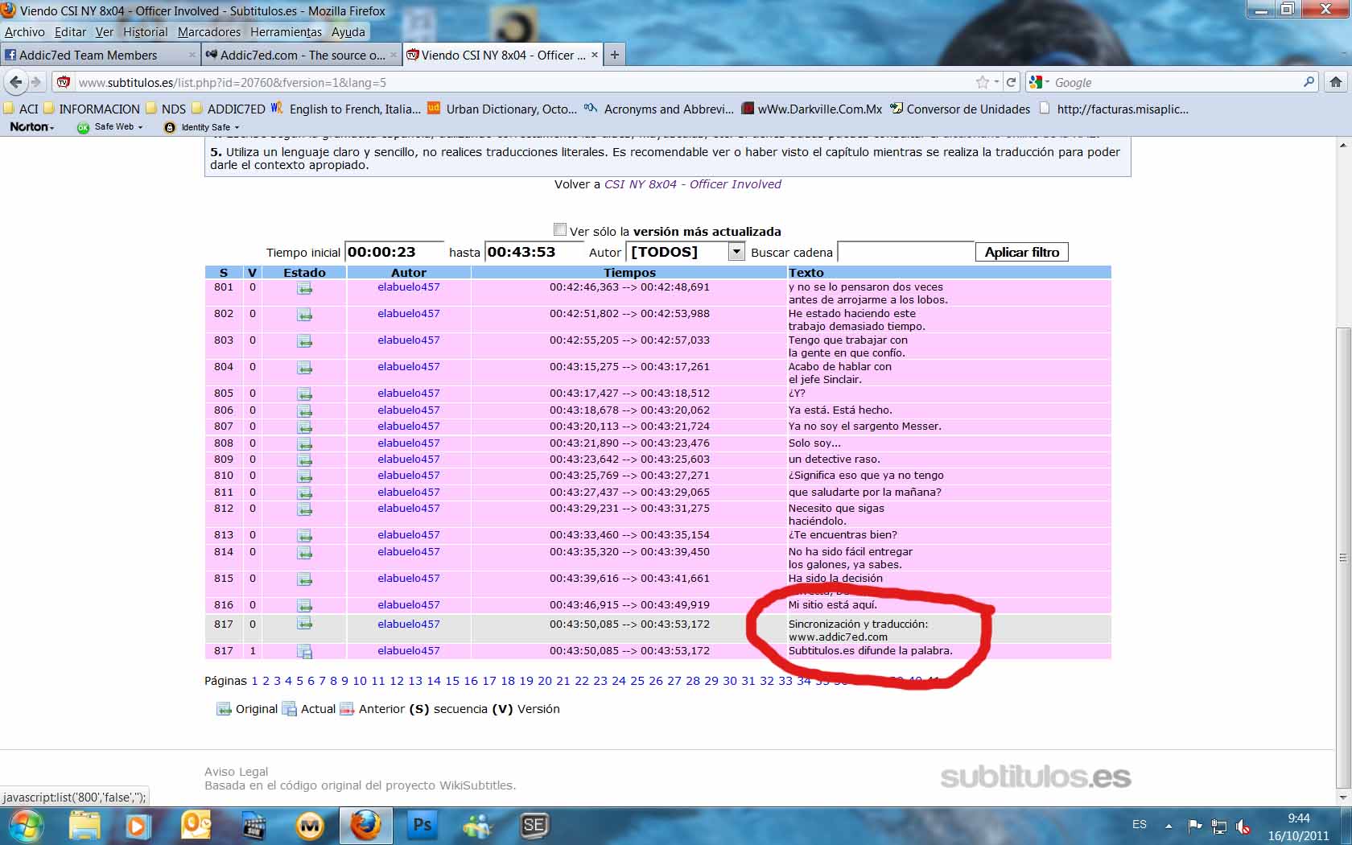Click the URL address bar

pos(523,82)
